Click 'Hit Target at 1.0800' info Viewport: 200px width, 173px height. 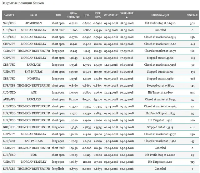[160, 92]
